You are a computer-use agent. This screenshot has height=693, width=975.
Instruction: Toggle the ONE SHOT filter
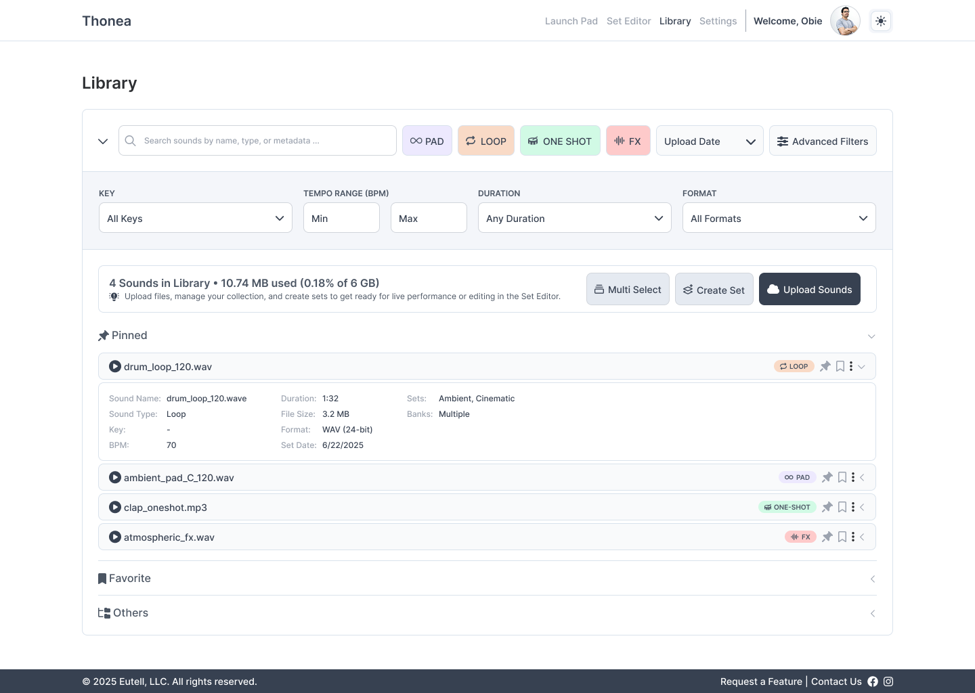[560, 141]
